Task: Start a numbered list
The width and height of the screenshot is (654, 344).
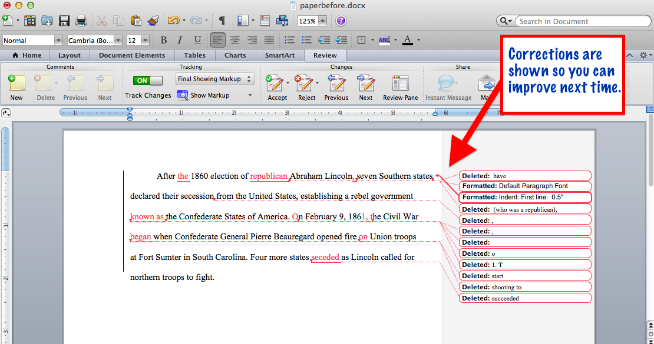Action: coord(289,40)
